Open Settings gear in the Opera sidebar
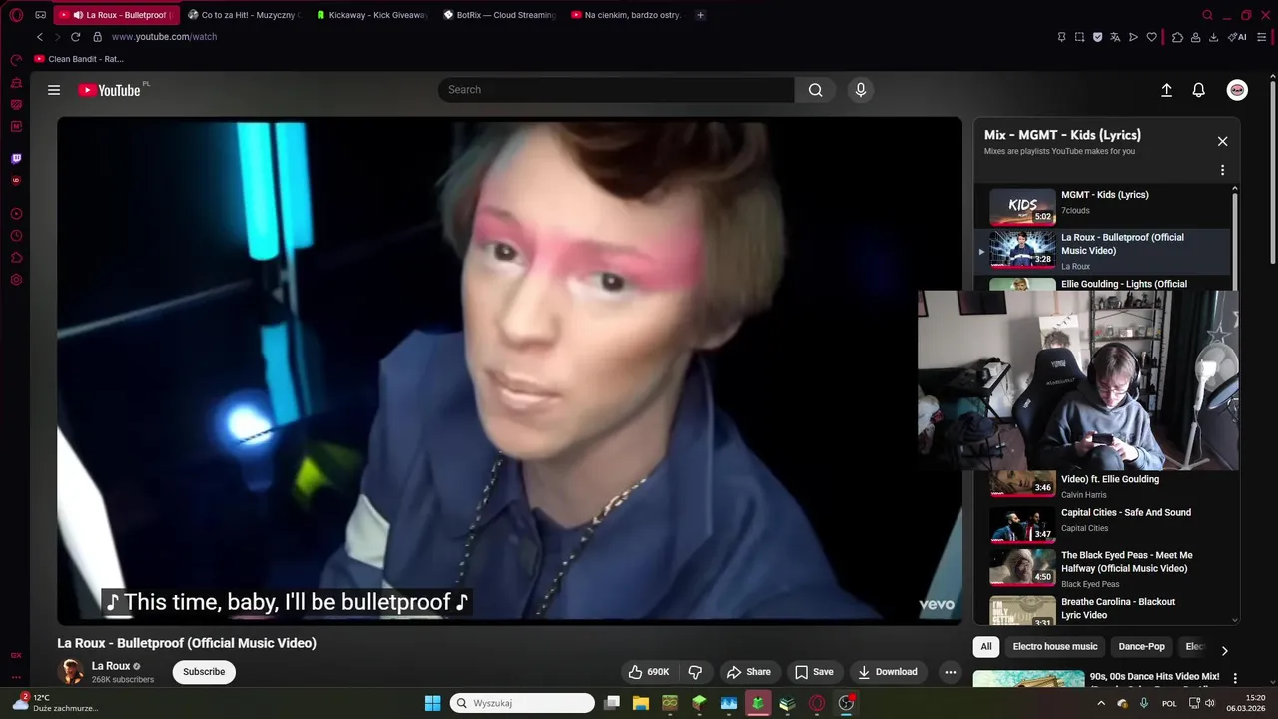This screenshot has height=719, width=1278. point(16,280)
